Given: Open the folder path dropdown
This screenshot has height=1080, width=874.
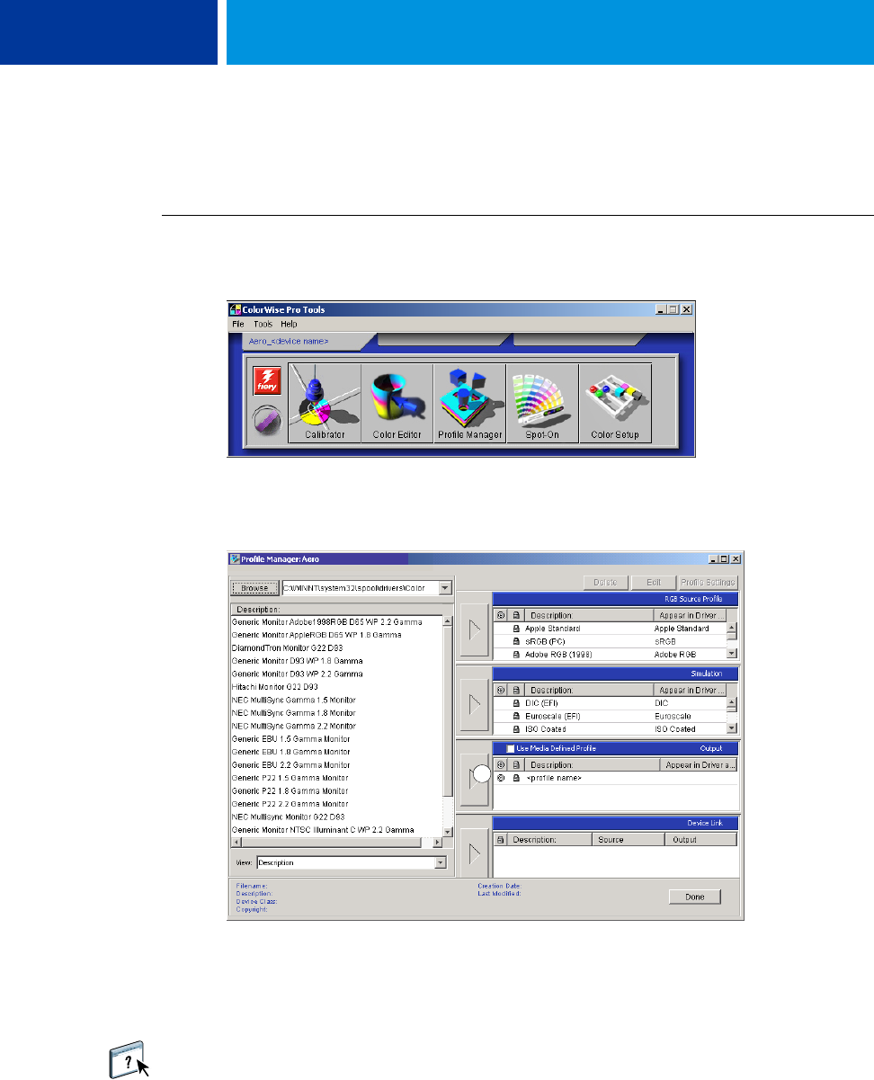Looking at the screenshot, I should (445, 588).
